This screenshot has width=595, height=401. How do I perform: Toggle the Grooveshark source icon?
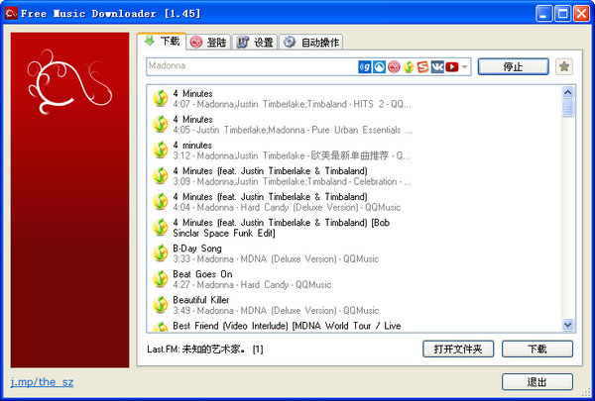pyautogui.click(x=379, y=67)
